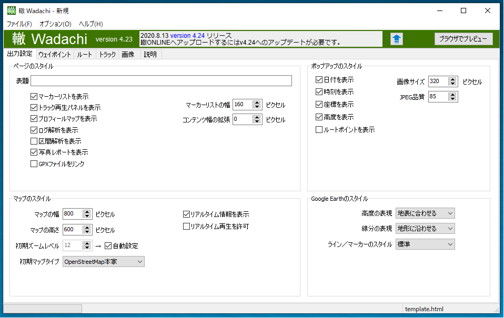Image resolution: width=504 pixels, height=318 pixels.
Task: Click the 画像サイズ value field 320
Action: pos(438,81)
